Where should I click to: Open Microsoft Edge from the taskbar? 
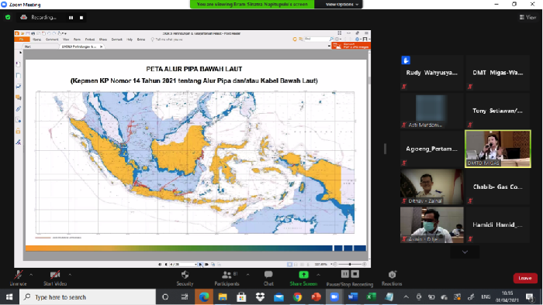click(x=204, y=297)
